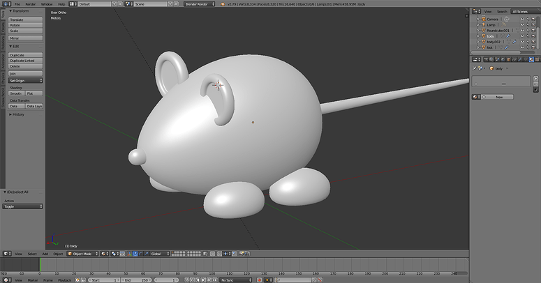Hide the Lamp object in the outliner
Viewport: 541px width, 283px height.
[522, 25]
